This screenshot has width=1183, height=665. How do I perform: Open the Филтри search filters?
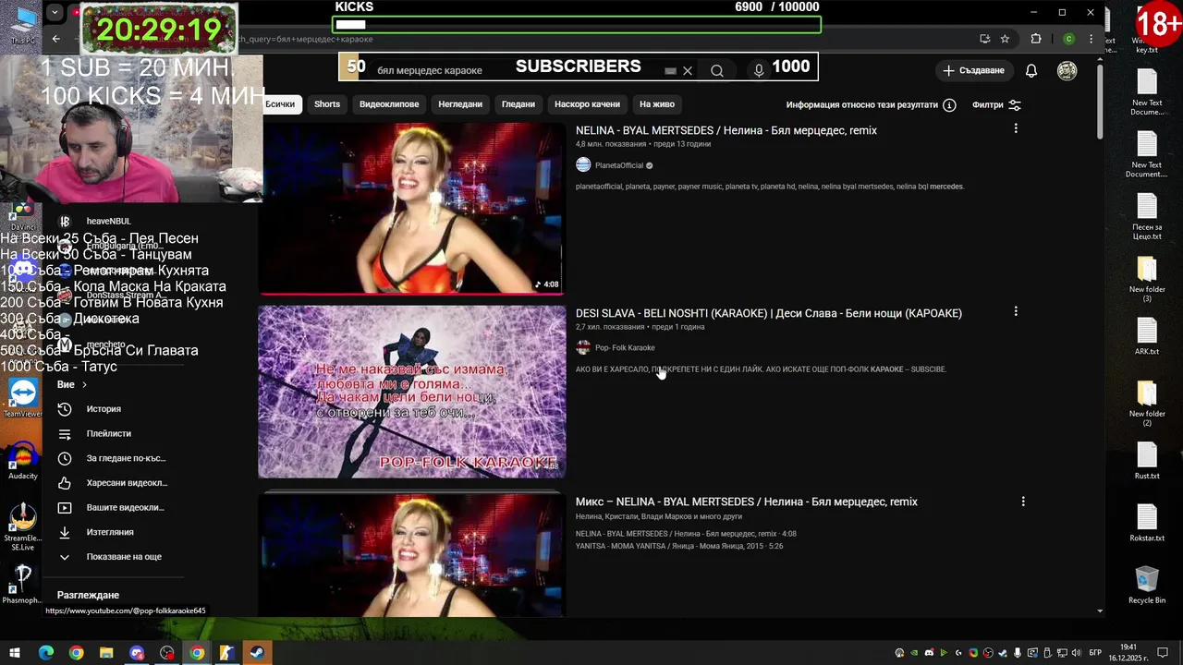(996, 105)
